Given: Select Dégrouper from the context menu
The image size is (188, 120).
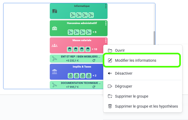Looking at the screenshot, I should pos(123,86).
